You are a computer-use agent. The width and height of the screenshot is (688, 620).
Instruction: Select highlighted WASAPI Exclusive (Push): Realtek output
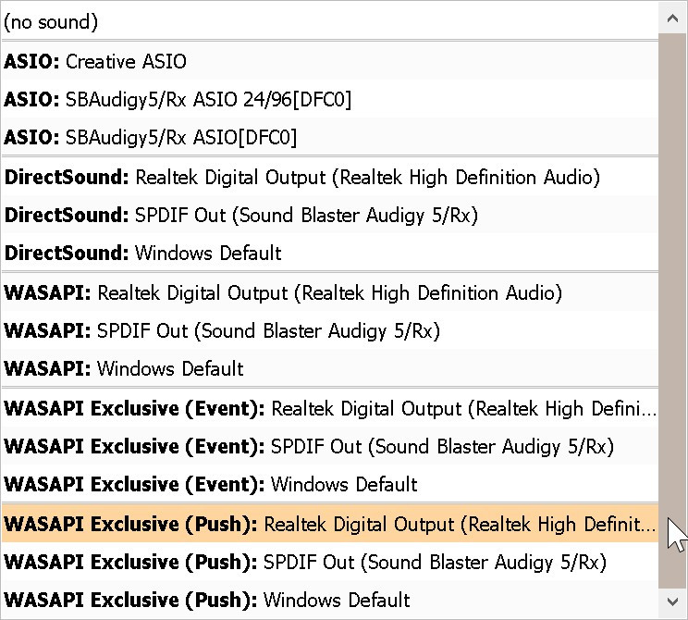[328, 524]
